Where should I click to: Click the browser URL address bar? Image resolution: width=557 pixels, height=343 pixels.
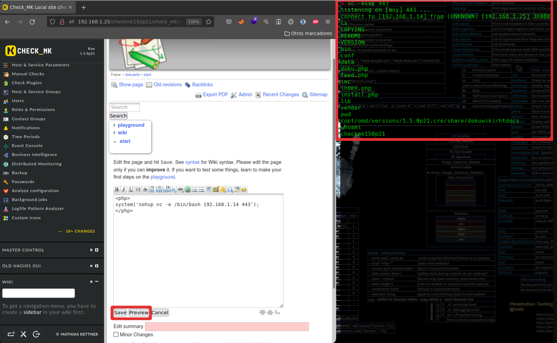(x=130, y=22)
